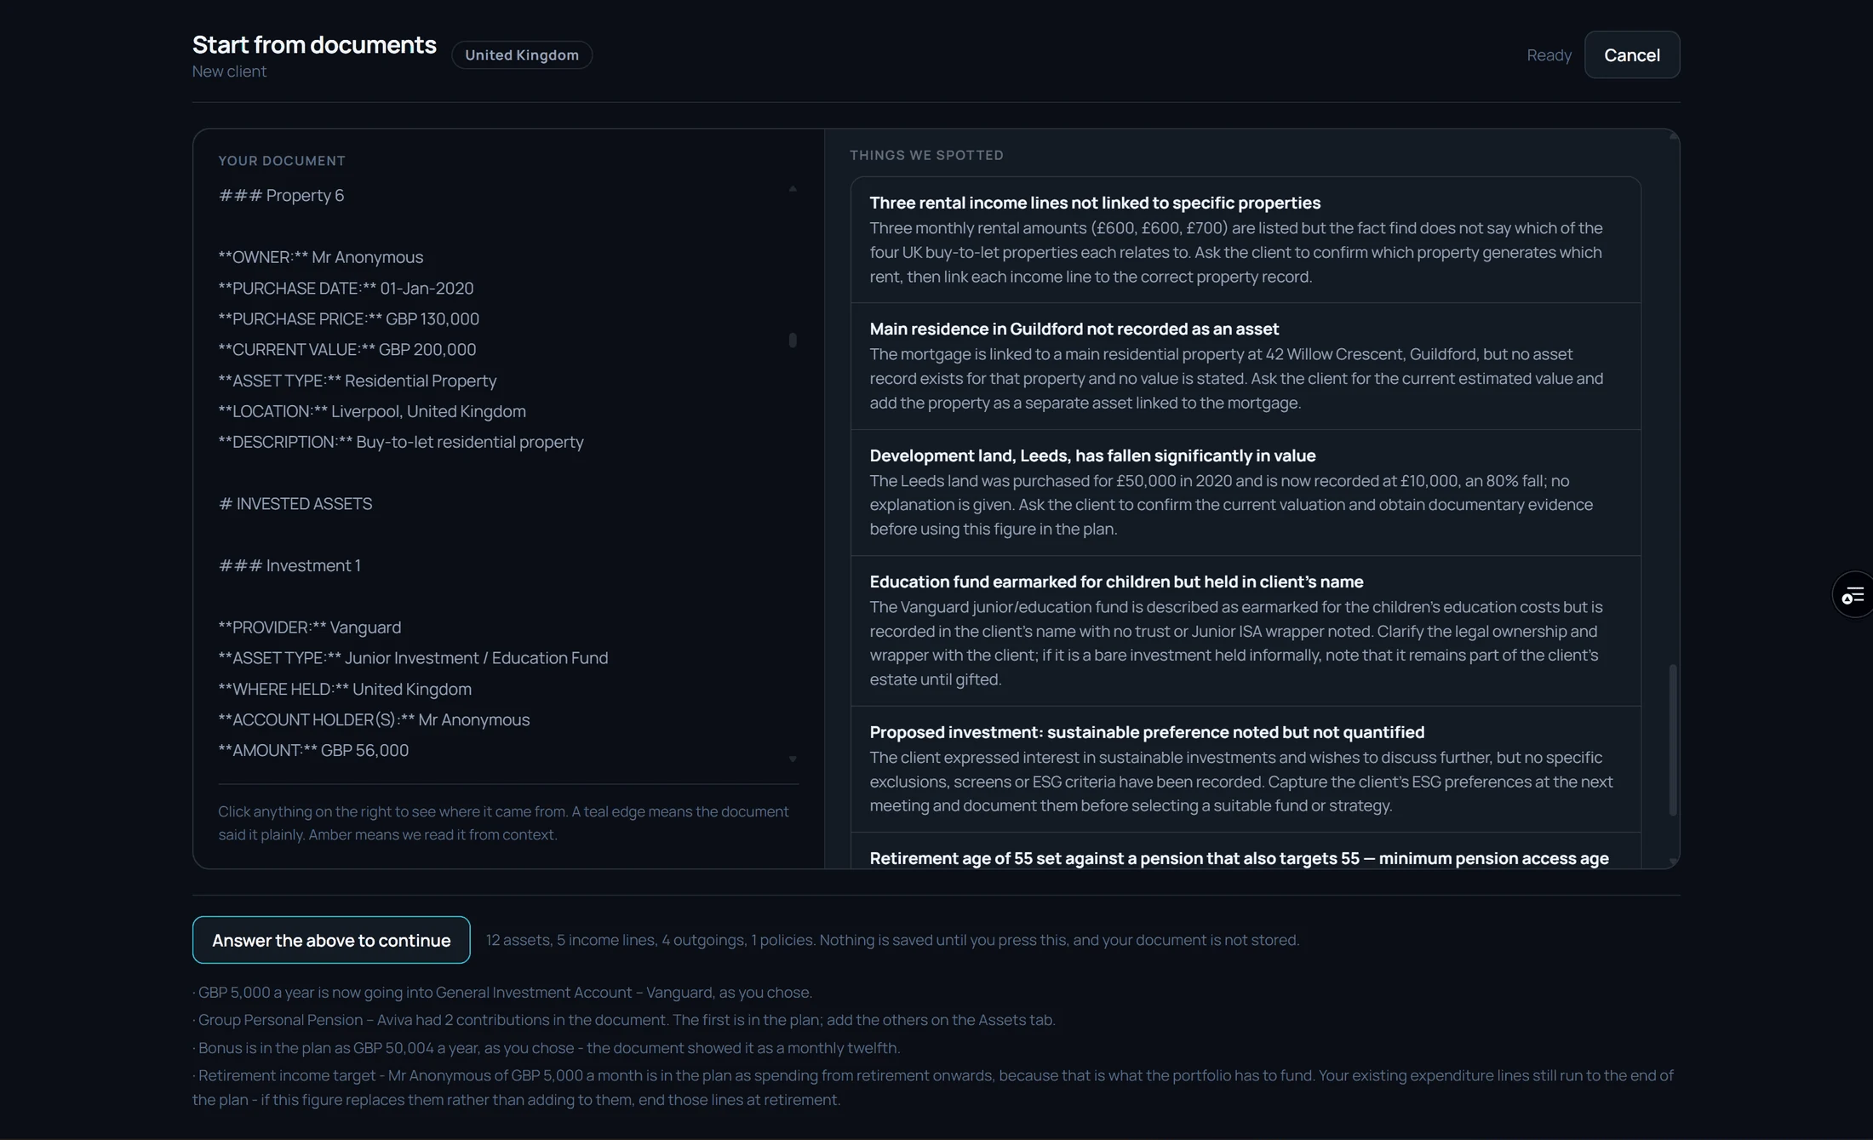Click the Junior Investment / Education Fund line
This screenshot has width=1873, height=1140.
[x=413, y=658]
